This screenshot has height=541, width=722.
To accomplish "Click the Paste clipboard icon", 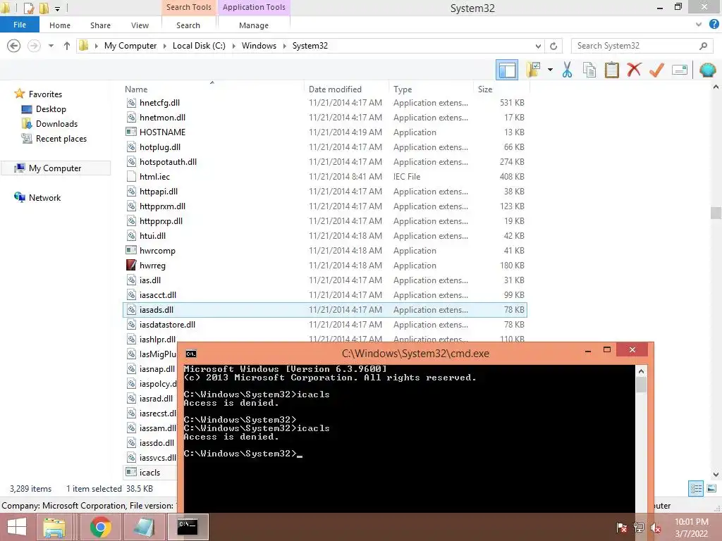I will (x=611, y=70).
